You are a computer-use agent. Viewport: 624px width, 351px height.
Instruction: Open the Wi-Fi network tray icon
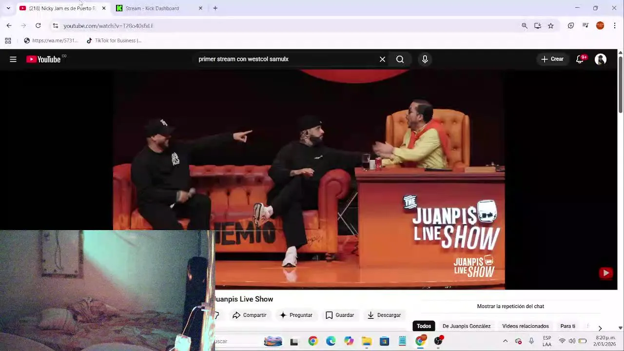coord(563,341)
